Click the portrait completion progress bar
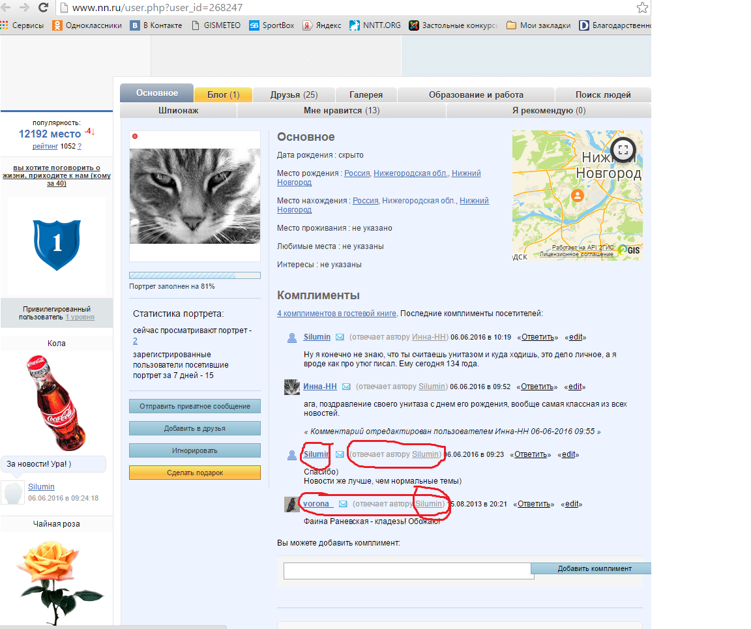The image size is (751, 629). [195, 276]
